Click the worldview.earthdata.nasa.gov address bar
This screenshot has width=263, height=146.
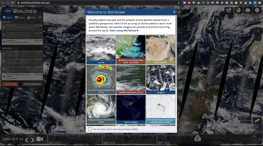coord(97,3)
